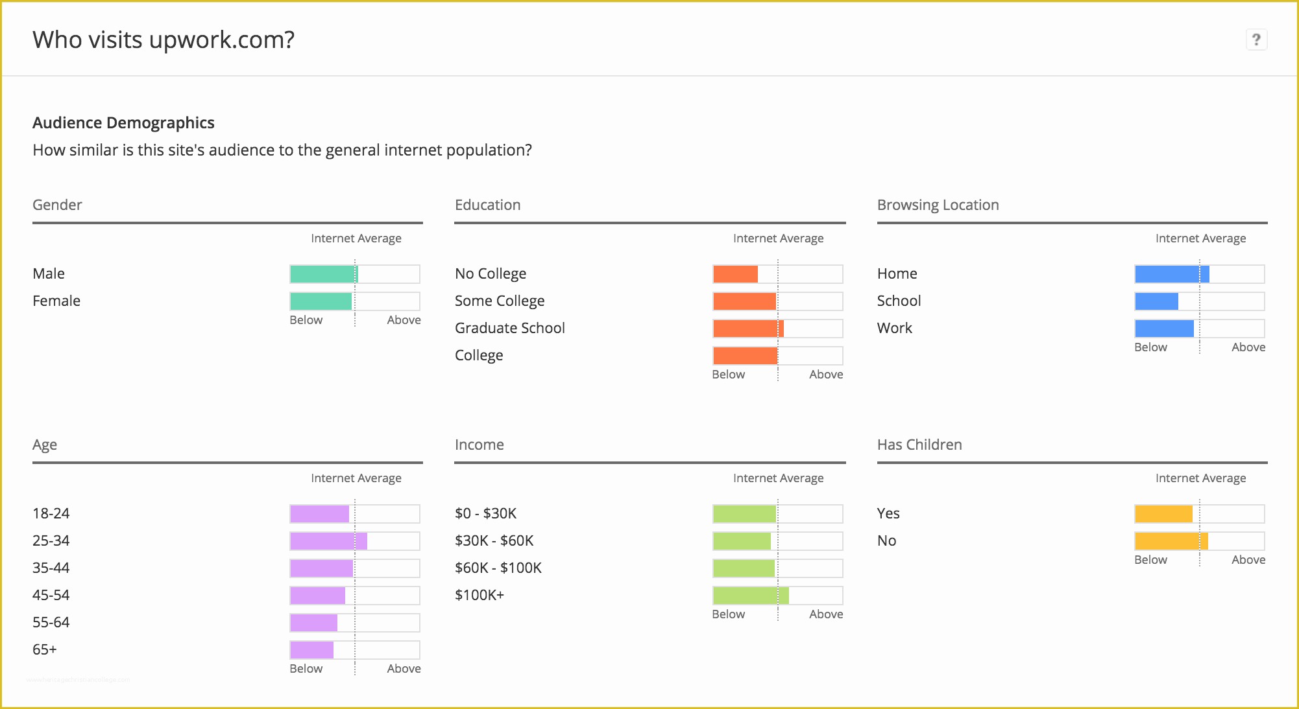Viewport: 1299px width, 709px height.
Task: Click the 'Who visits upwork.com?' heading
Action: (x=164, y=40)
